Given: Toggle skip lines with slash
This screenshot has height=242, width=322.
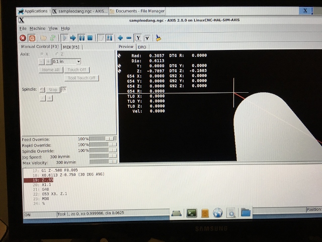Looking at the screenshot, I should (x=101, y=38).
